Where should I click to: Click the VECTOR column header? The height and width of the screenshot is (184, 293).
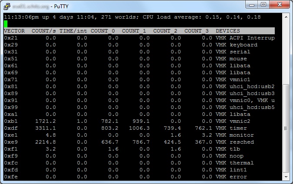tap(14, 31)
